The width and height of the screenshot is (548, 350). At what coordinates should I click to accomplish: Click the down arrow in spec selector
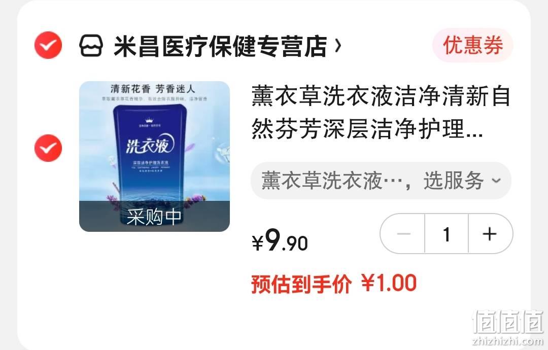[x=496, y=181]
